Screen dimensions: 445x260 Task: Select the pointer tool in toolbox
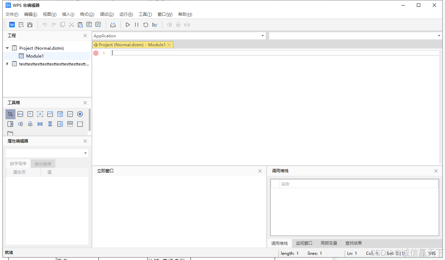pyautogui.click(x=10, y=114)
